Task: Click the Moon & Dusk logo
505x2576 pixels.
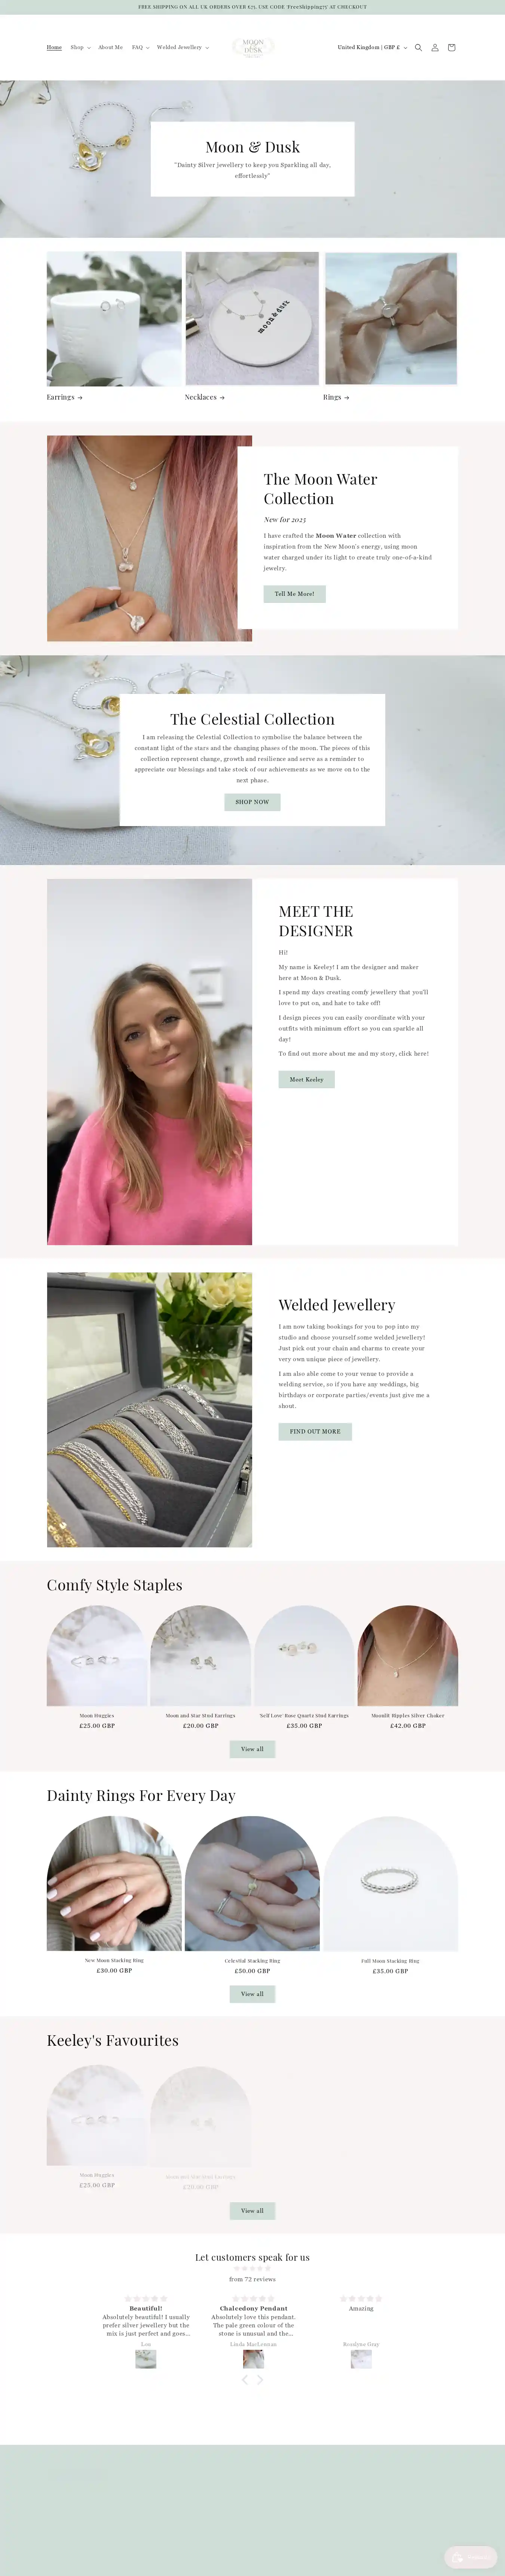Action: point(252,47)
